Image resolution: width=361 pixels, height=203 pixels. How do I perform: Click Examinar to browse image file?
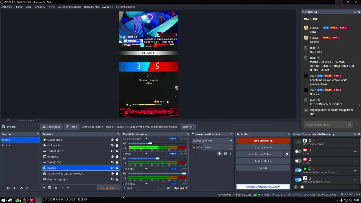188,127
